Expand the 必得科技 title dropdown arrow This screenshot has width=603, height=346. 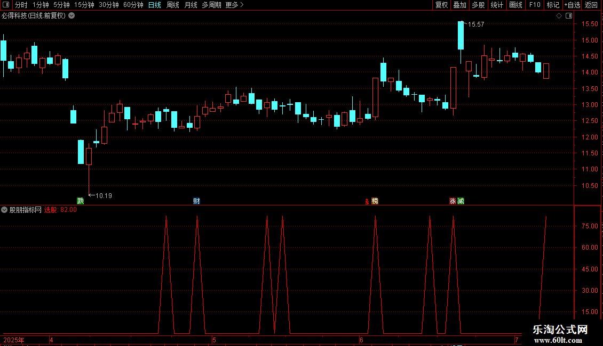tap(72, 16)
